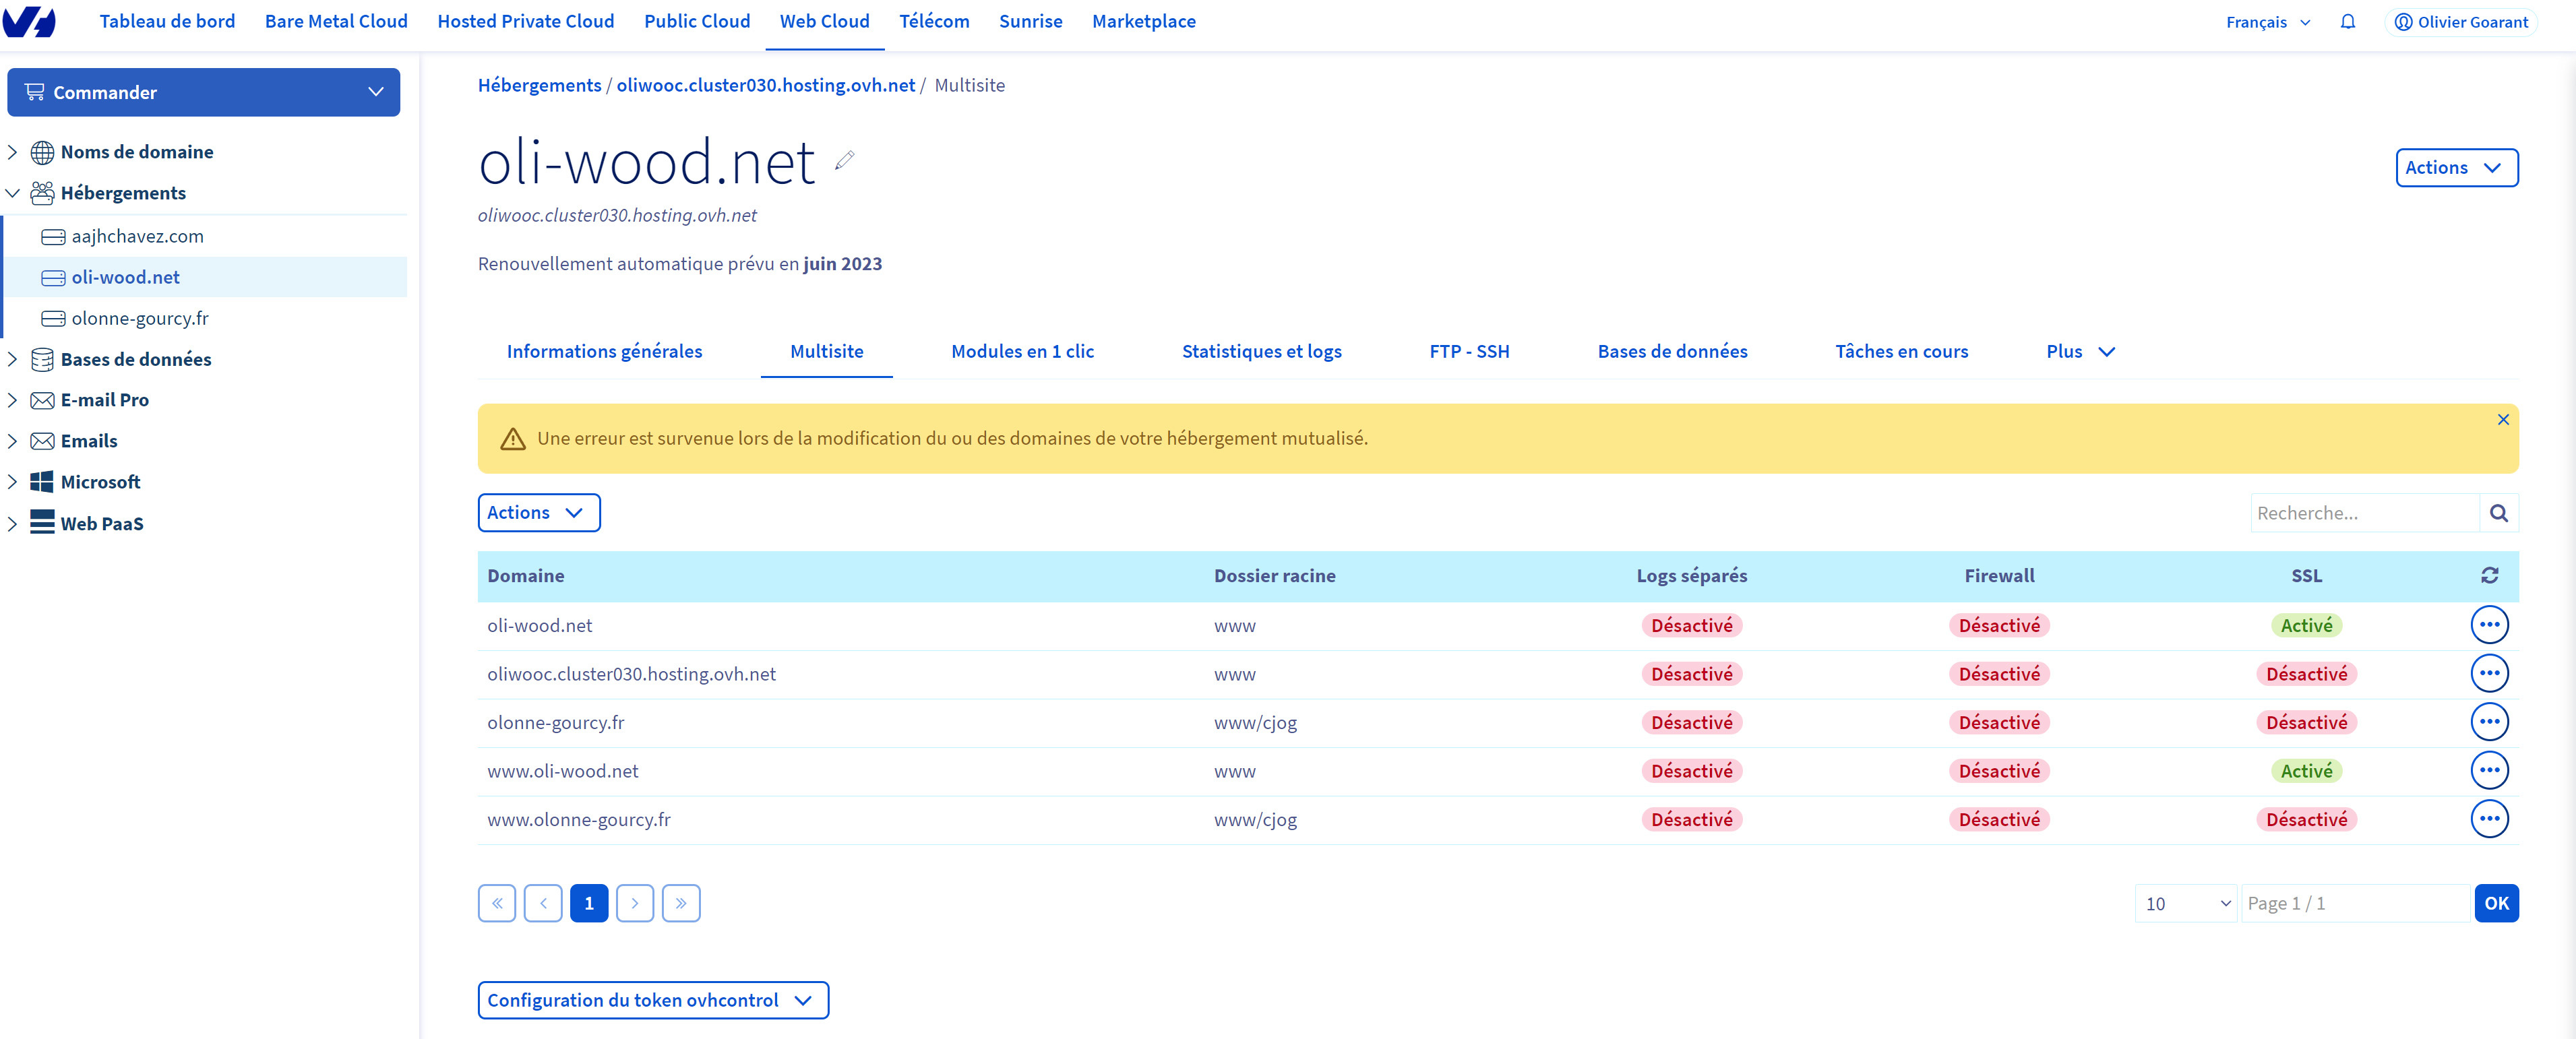Open the Public Cloud top menu
This screenshot has height=1039, width=2576.
[x=696, y=22]
